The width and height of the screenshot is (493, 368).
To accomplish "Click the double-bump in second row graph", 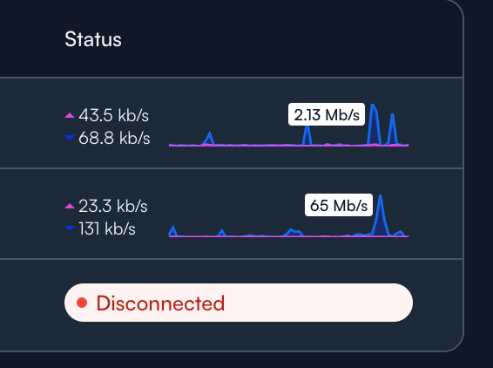I will [294, 233].
